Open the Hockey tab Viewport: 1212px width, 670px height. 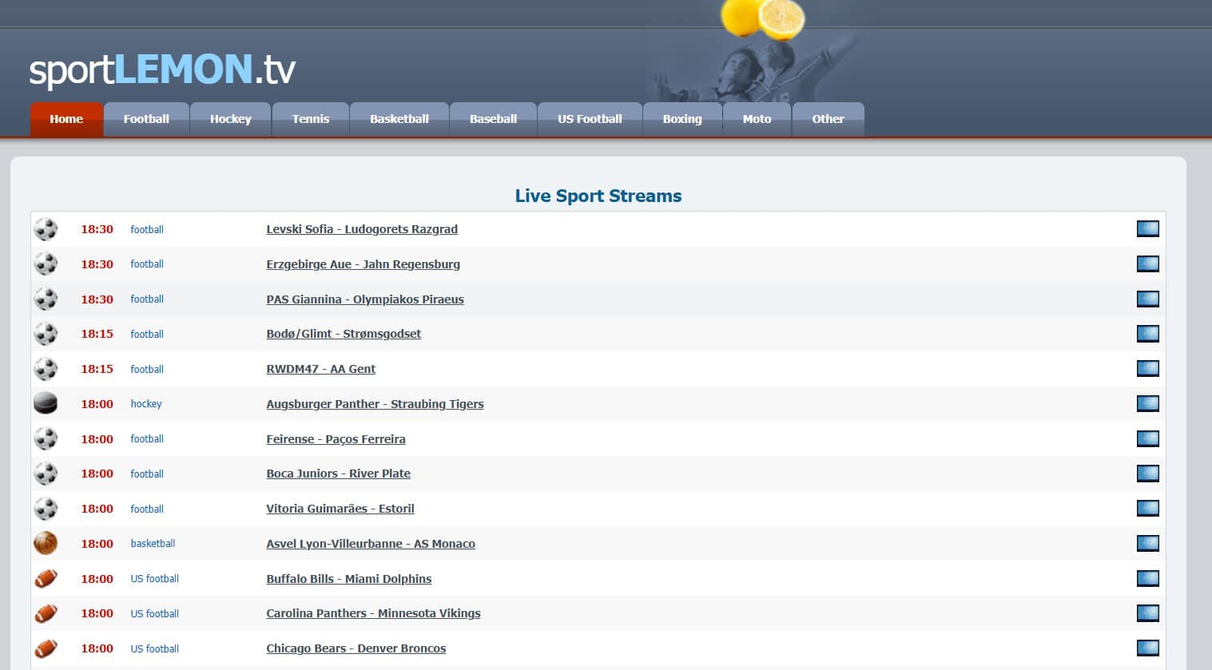click(x=230, y=119)
